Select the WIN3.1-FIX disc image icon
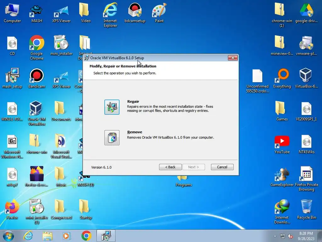The image size is (322, 242). click(x=12, y=111)
